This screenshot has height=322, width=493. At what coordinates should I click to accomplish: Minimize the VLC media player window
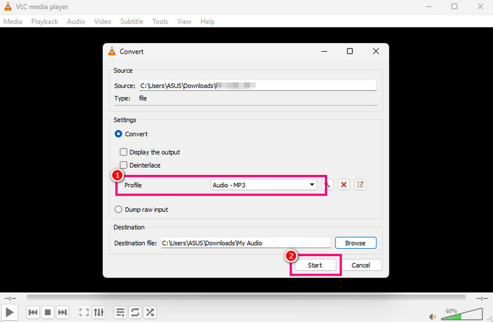(x=428, y=6)
